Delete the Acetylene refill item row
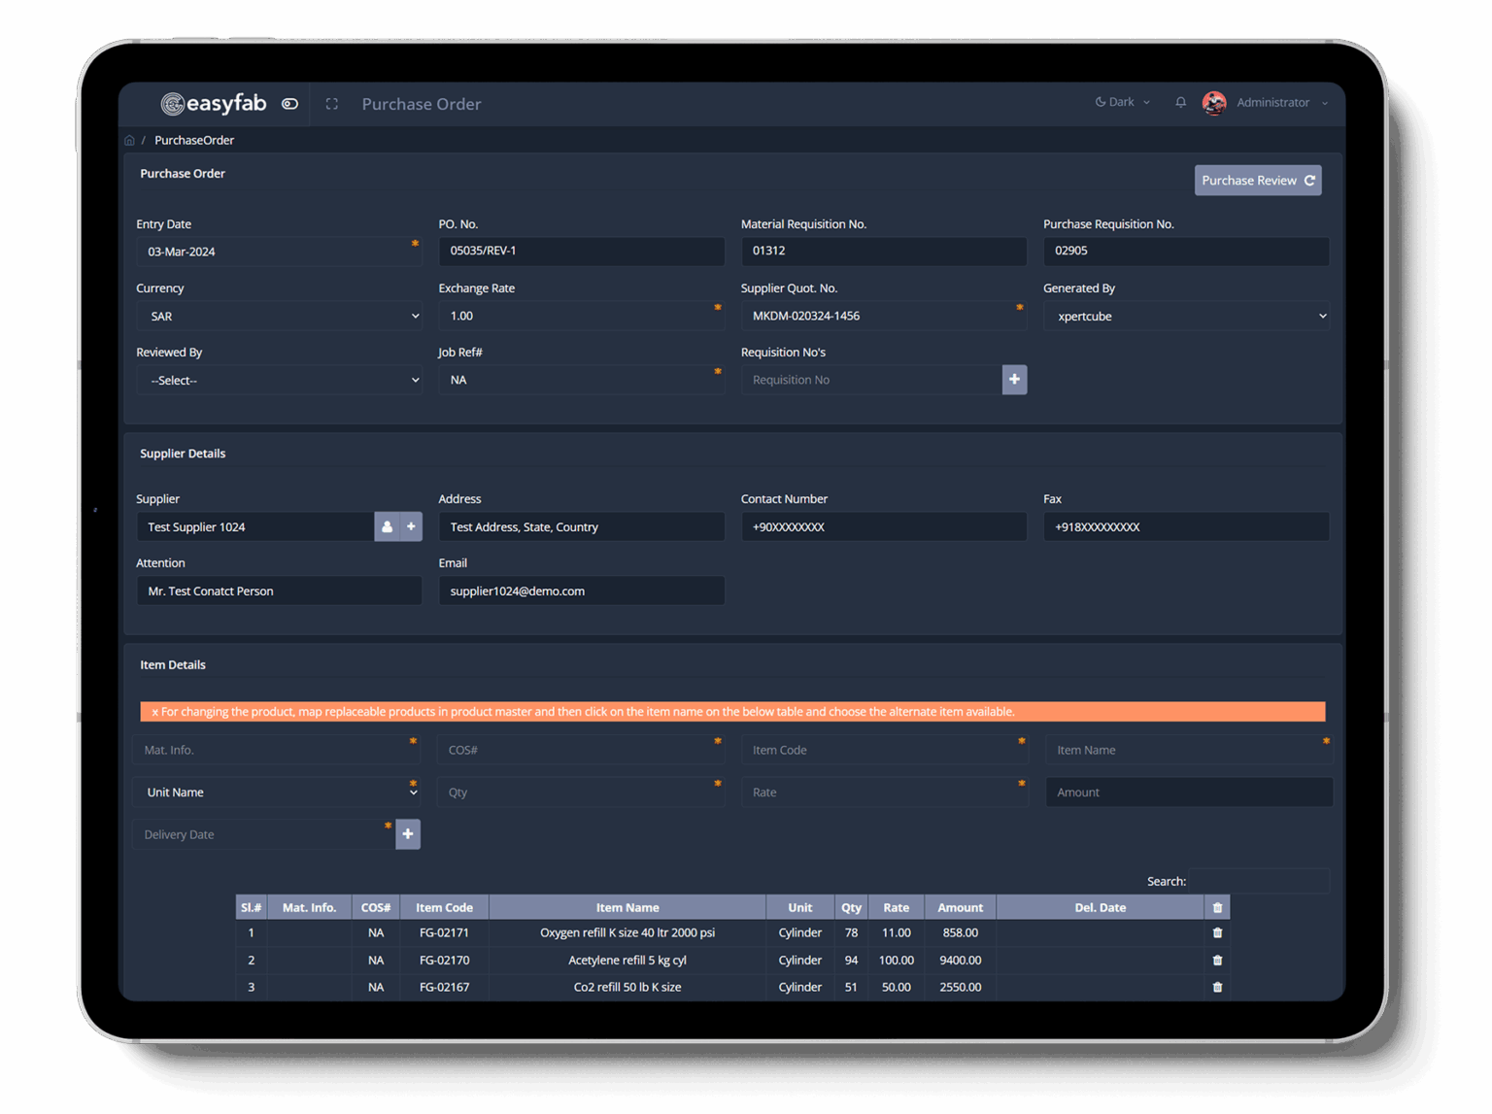This screenshot has height=1114, width=1492. [x=1217, y=960]
